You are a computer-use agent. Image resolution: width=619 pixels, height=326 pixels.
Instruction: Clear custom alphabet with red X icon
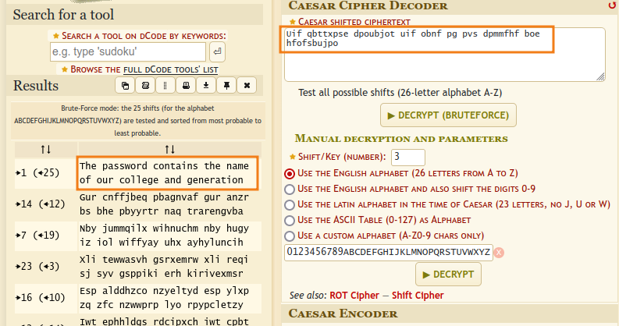point(499,252)
